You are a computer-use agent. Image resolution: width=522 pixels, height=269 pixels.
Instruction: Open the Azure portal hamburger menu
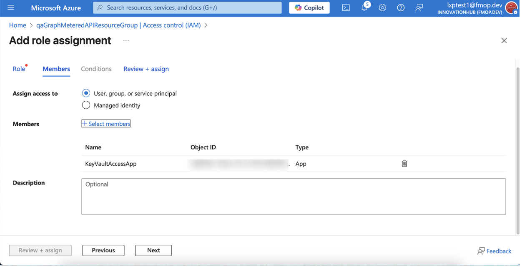pos(11,7)
